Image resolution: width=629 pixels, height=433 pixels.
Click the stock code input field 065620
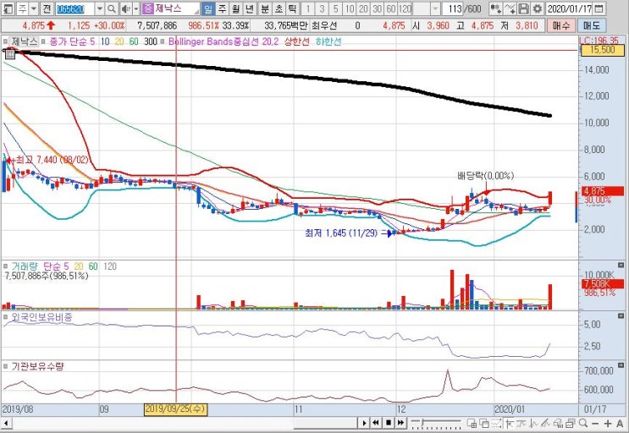(75, 8)
